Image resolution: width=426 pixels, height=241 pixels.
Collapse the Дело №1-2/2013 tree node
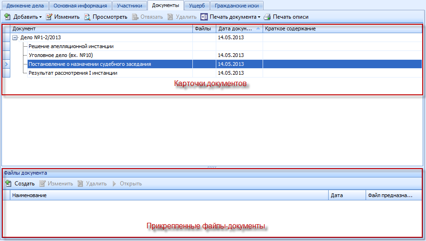[15, 38]
